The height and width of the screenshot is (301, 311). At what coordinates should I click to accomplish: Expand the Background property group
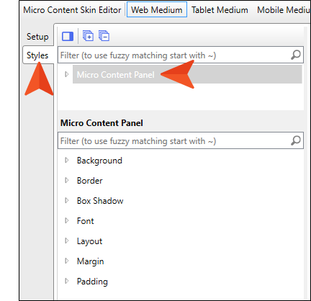point(67,160)
